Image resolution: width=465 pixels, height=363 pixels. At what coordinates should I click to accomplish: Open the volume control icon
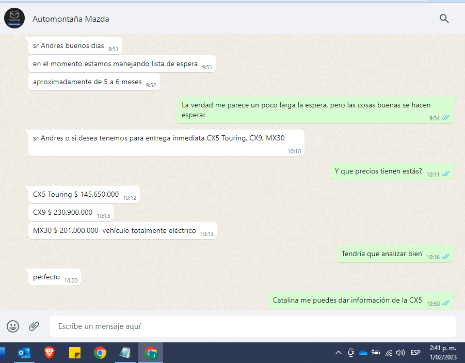point(400,353)
